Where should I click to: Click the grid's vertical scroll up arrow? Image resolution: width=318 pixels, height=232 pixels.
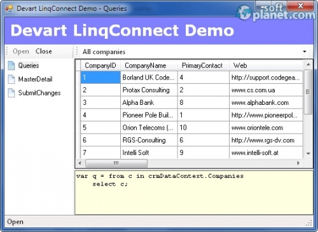coord(308,64)
